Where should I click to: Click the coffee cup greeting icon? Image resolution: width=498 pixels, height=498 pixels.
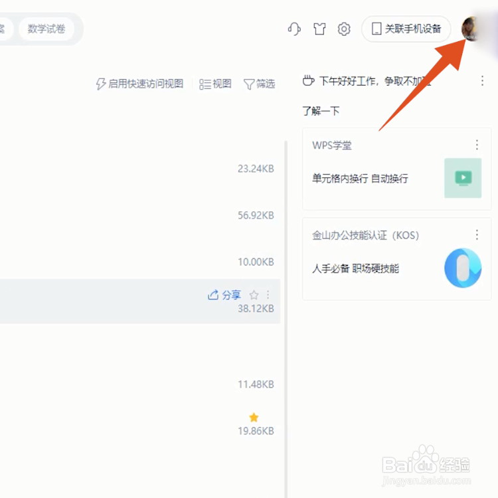tap(308, 80)
